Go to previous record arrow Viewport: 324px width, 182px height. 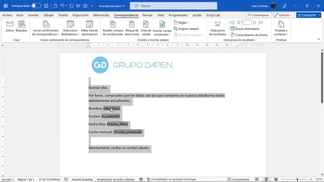click(238, 22)
